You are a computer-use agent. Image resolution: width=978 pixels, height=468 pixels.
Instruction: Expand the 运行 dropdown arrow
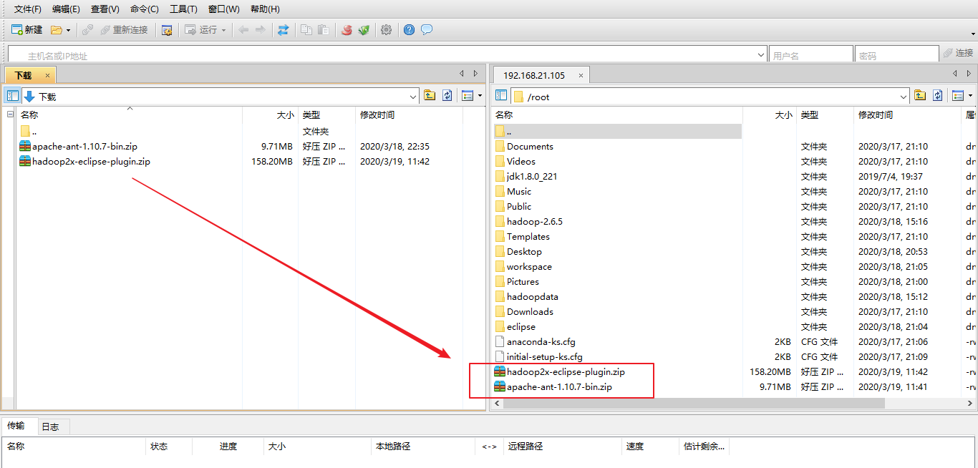click(x=223, y=30)
